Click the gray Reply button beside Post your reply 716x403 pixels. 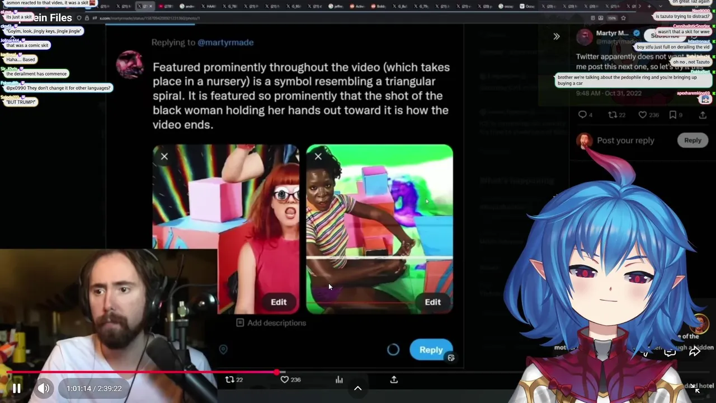(693, 140)
